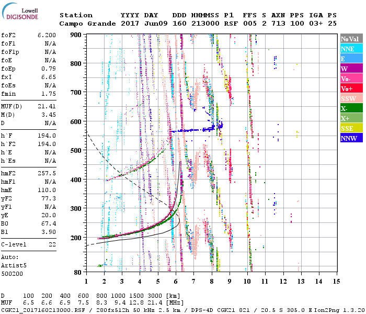Select the SSE yellow legend swatch

pos(351,128)
